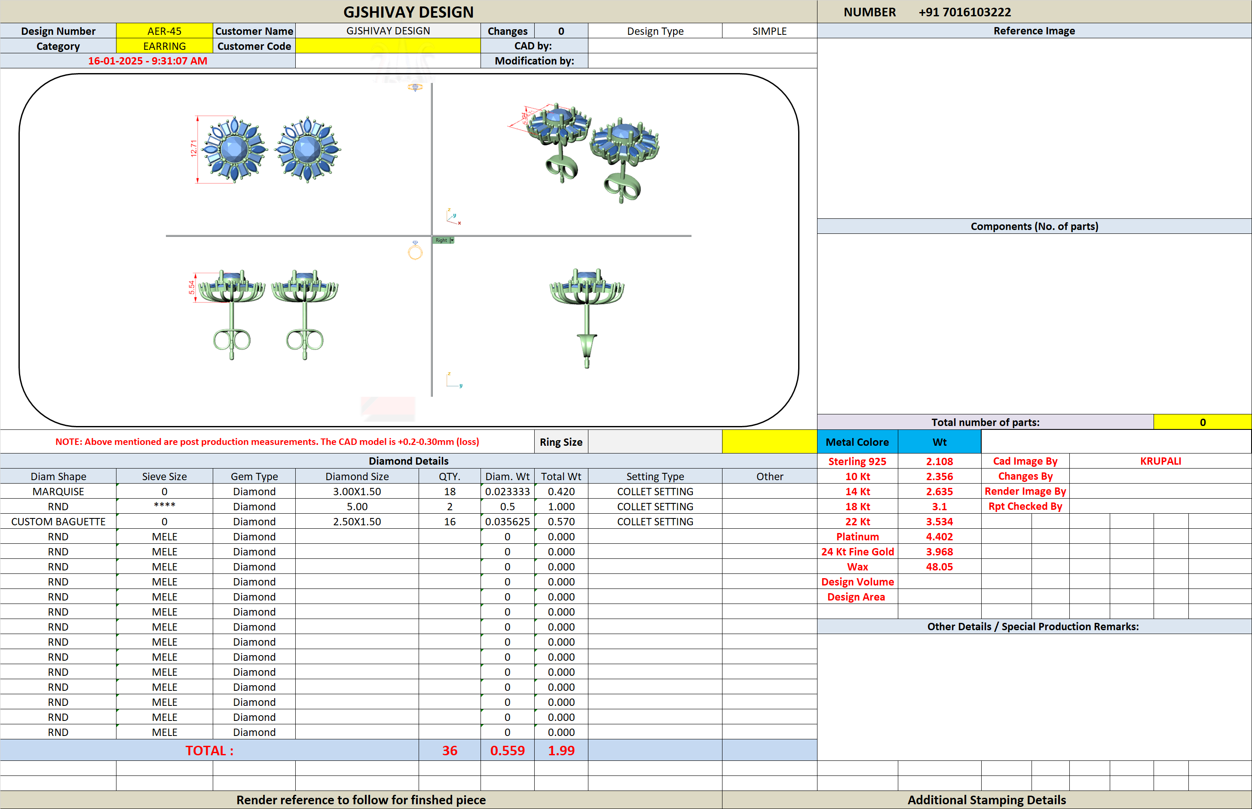Screen dimensions: 1252x809
Task: Click the 14 Kt weight 2.635
Action: (x=940, y=492)
